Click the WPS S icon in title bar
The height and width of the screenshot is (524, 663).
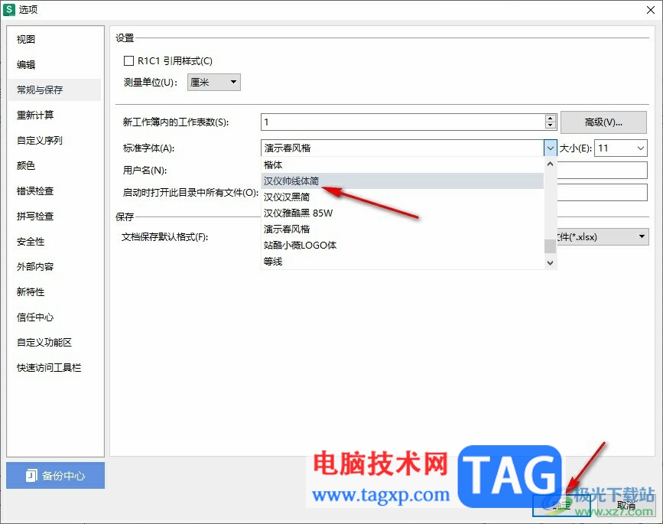point(8,9)
